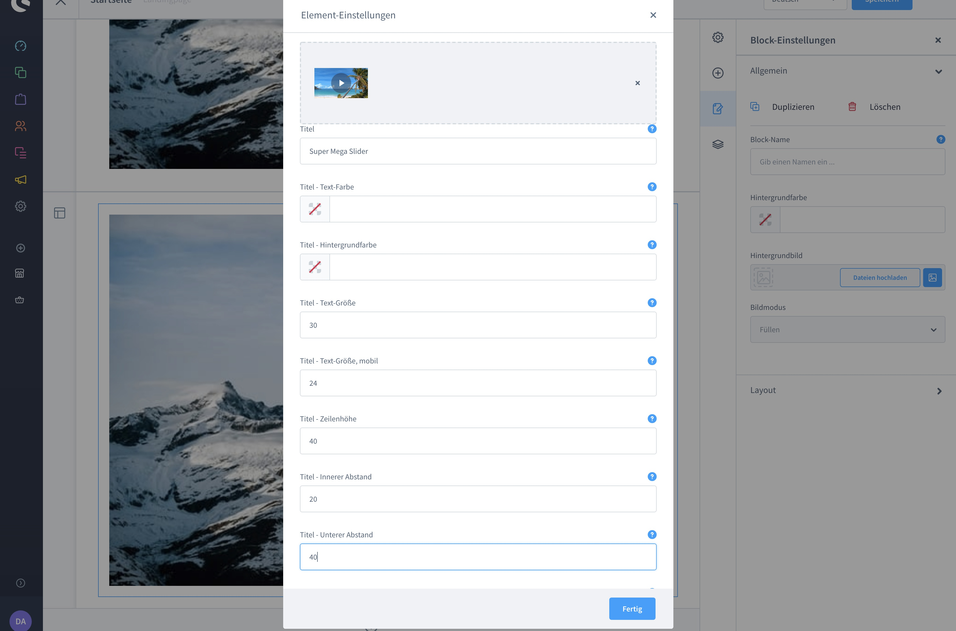Open media library icon next to Dateien hochladen
This screenshot has width=956, height=631.
coord(932,277)
